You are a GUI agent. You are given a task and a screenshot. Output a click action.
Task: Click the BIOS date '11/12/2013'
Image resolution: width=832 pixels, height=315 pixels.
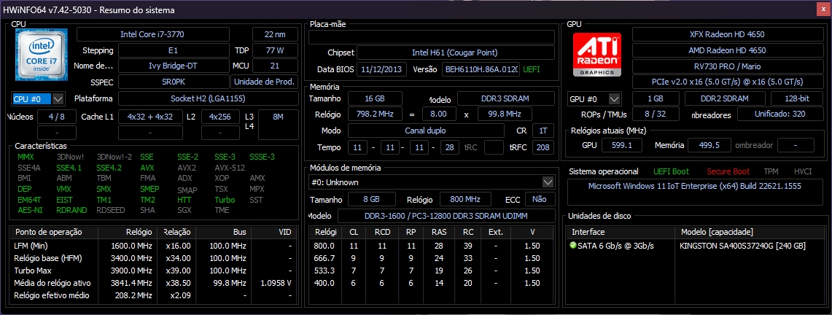[381, 69]
